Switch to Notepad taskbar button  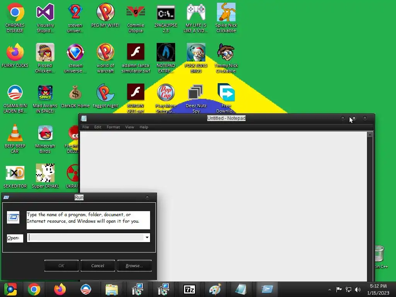click(x=241, y=289)
